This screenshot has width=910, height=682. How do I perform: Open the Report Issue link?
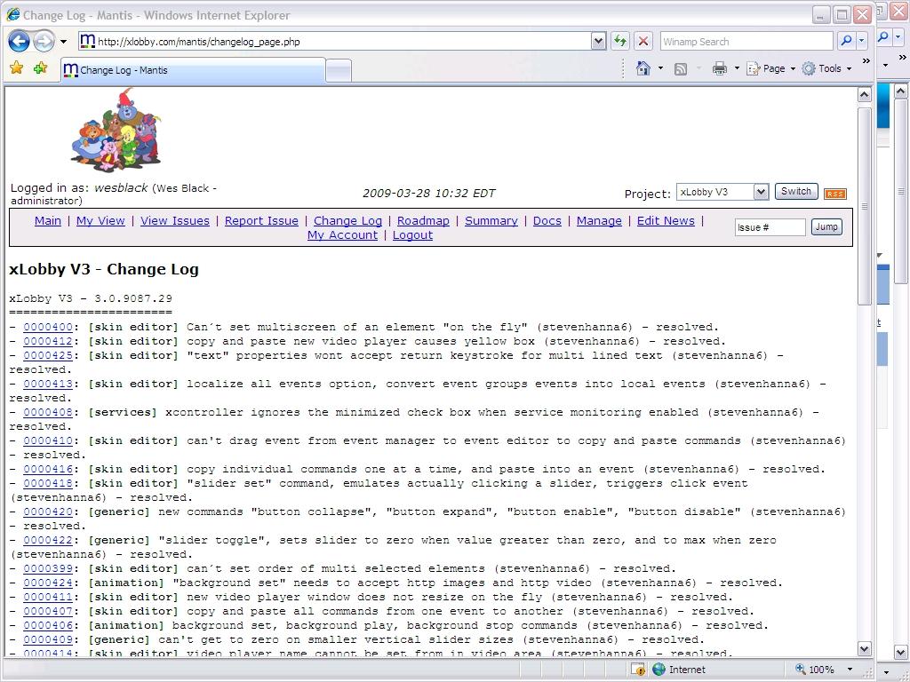pos(262,221)
